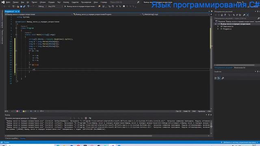Collapse the static void Main method block
The width and height of the screenshot is (260, 146).
pos(16,34)
